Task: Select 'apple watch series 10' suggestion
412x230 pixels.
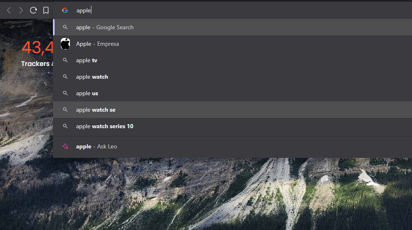Action: click(x=232, y=126)
